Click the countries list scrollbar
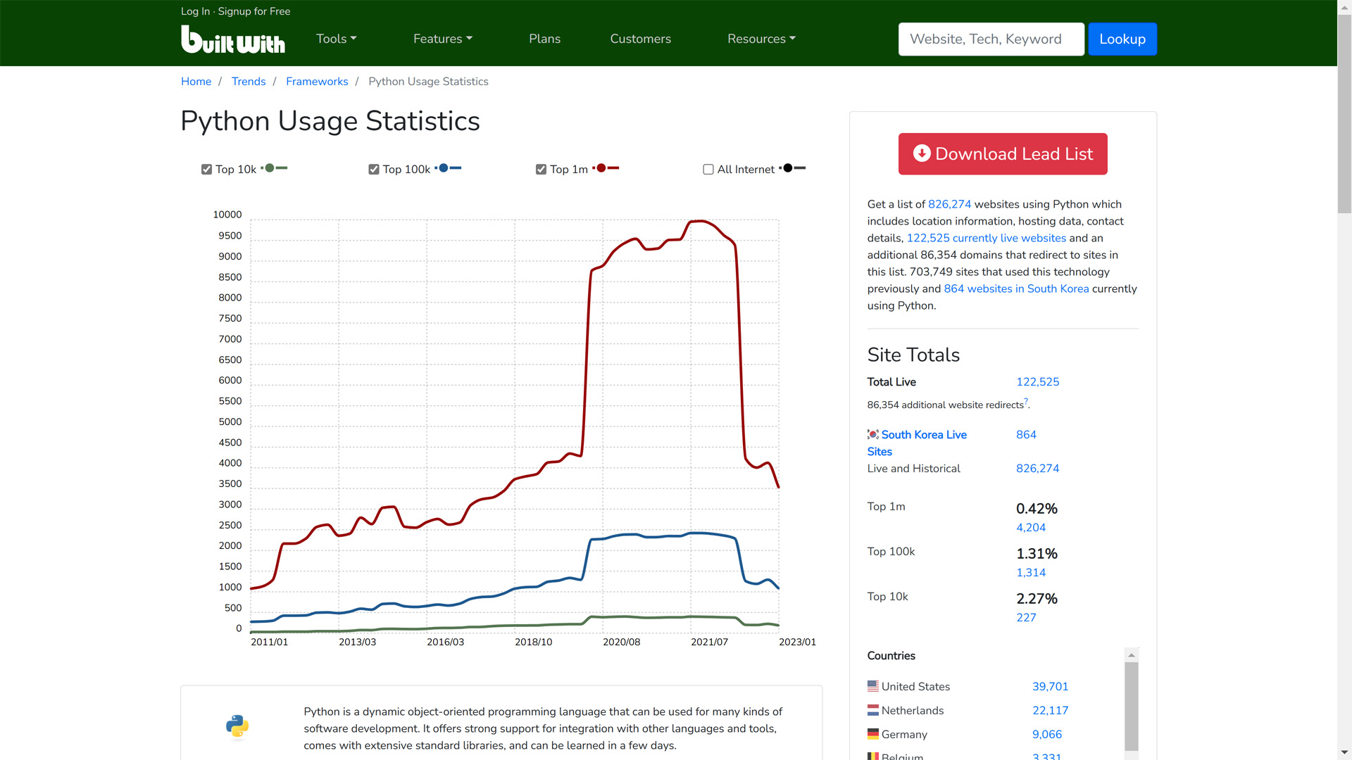The height and width of the screenshot is (760, 1352). point(1132,707)
